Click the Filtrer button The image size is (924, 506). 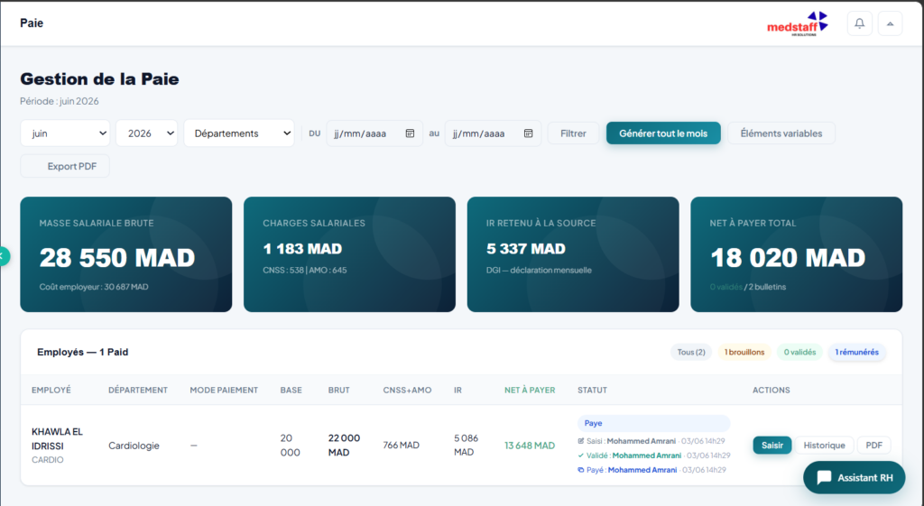coord(573,133)
